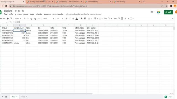Open the borders menu
Screen dimensions: 177x99
coord(85,18)
